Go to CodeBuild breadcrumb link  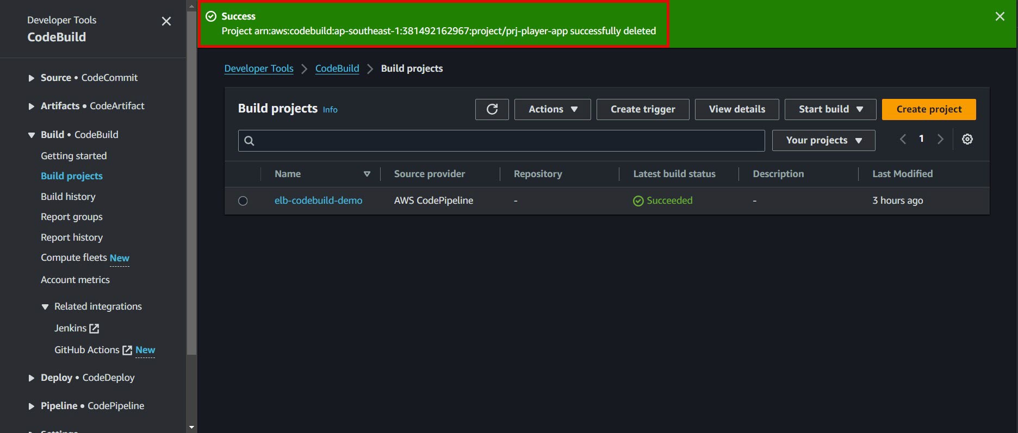[x=337, y=68]
